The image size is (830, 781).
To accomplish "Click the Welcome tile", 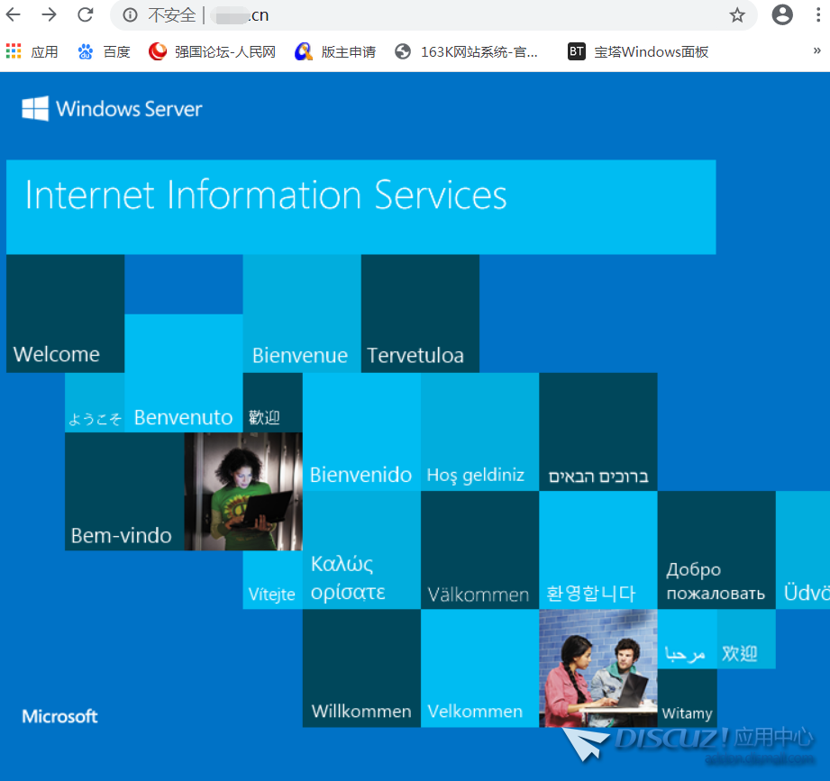I will [65, 313].
